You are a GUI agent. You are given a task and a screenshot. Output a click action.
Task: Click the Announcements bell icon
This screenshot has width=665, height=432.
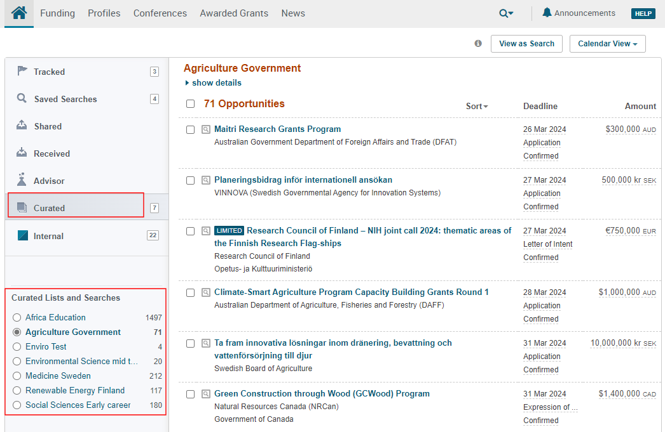pos(547,13)
